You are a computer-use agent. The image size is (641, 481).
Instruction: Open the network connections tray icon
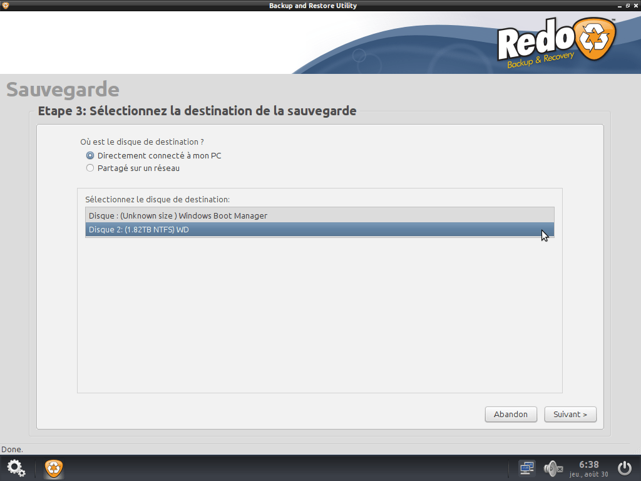527,468
